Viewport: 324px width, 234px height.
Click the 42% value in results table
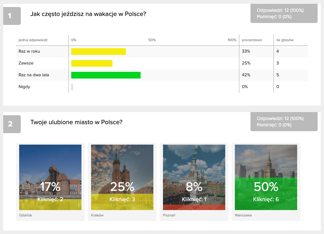[246, 75]
